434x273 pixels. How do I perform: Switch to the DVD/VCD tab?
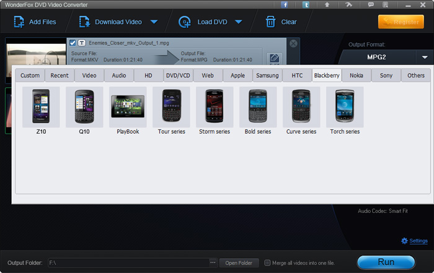(178, 76)
